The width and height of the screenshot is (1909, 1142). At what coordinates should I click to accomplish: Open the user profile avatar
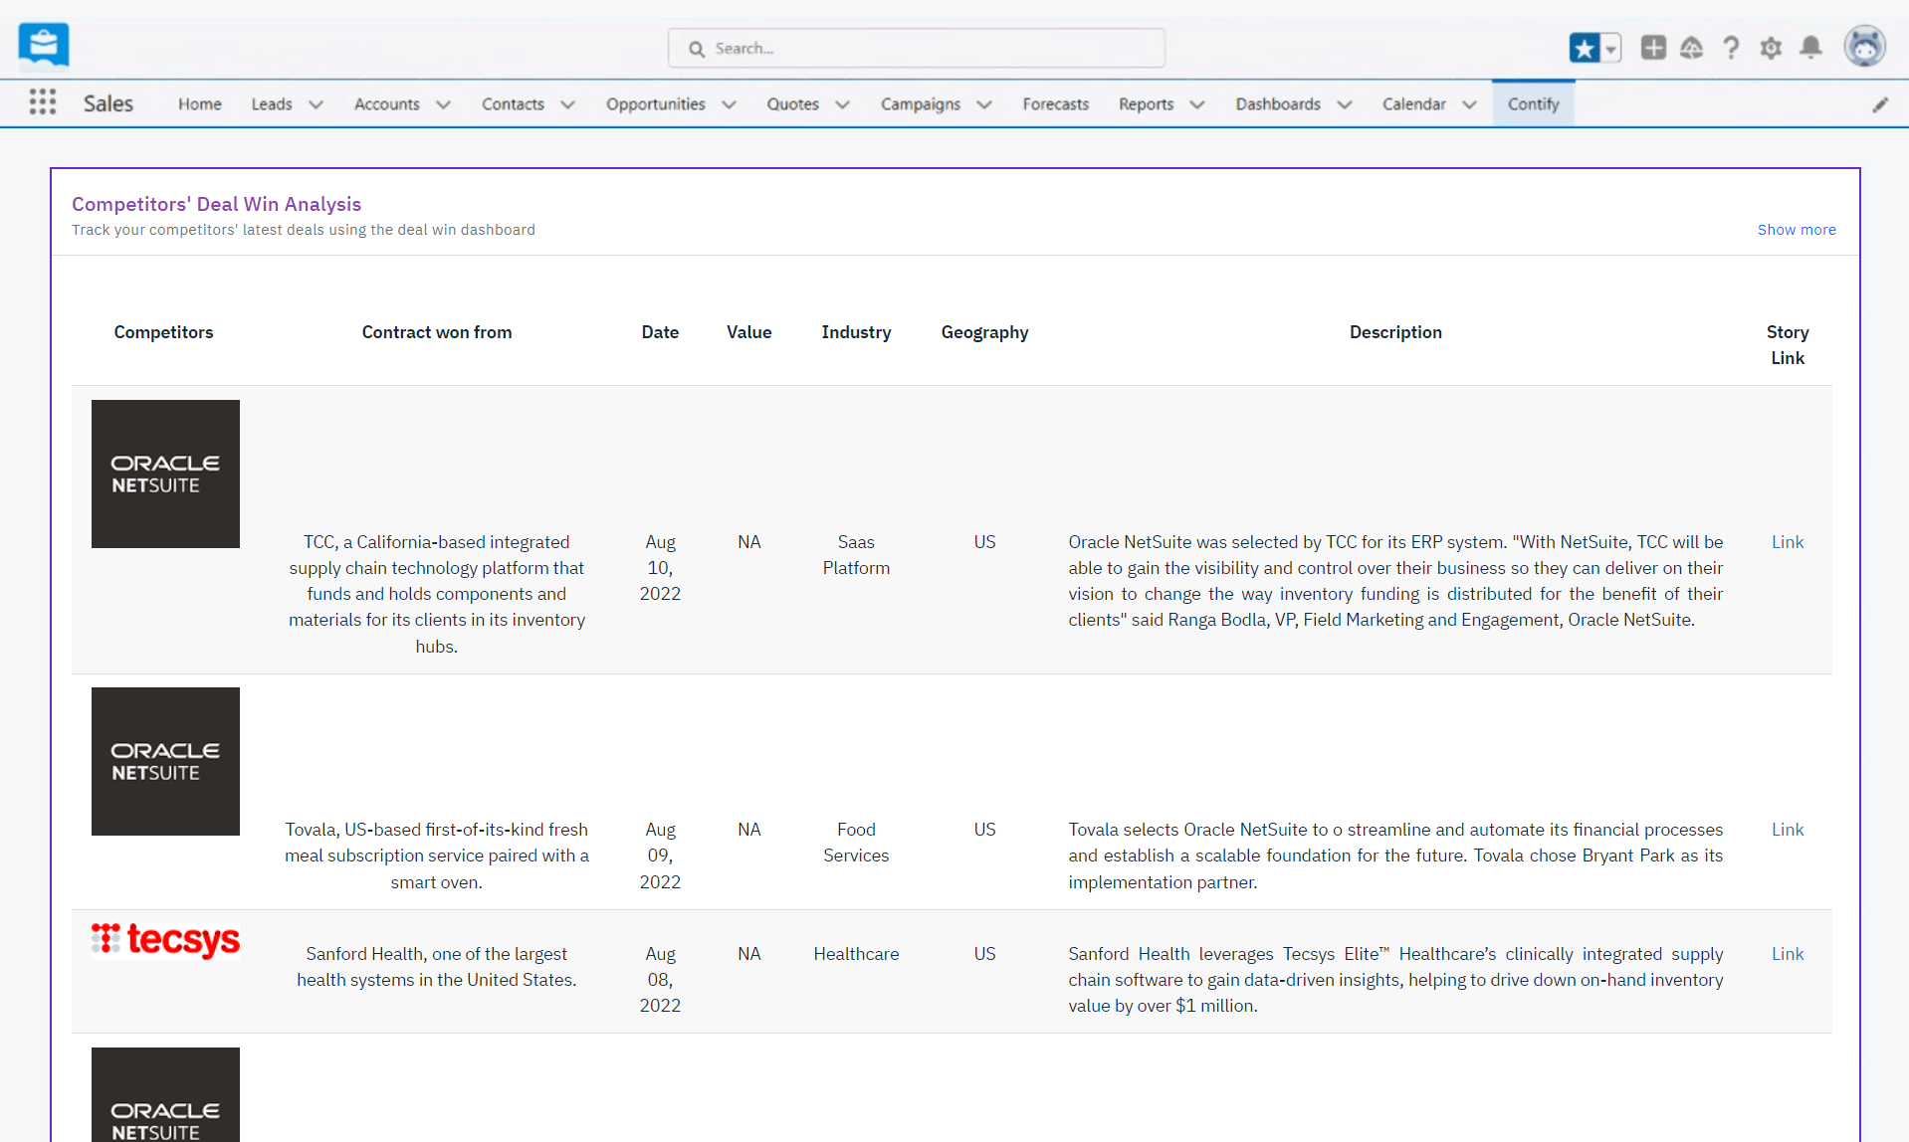coord(1864,47)
